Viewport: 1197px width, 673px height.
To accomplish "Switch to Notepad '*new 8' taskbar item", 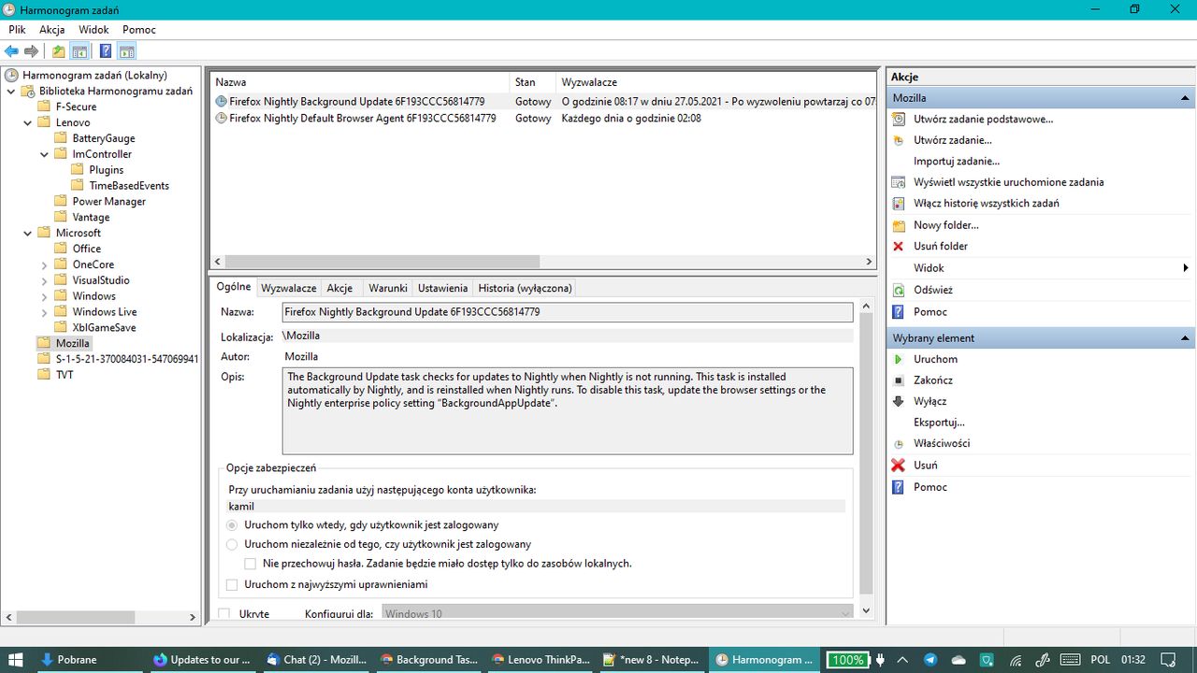I will 652,659.
